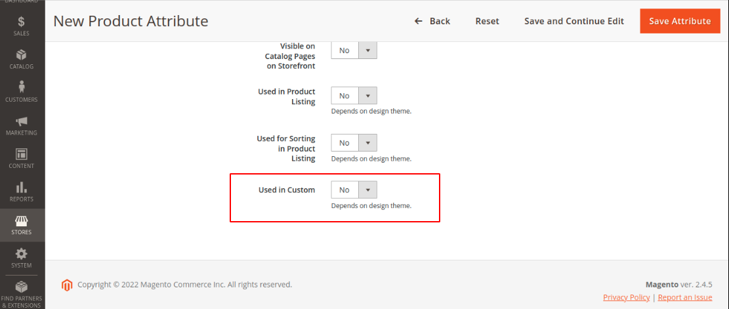Click Save and Continue Edit
Screen dimensions: 729x309
(x=573, y=21)
